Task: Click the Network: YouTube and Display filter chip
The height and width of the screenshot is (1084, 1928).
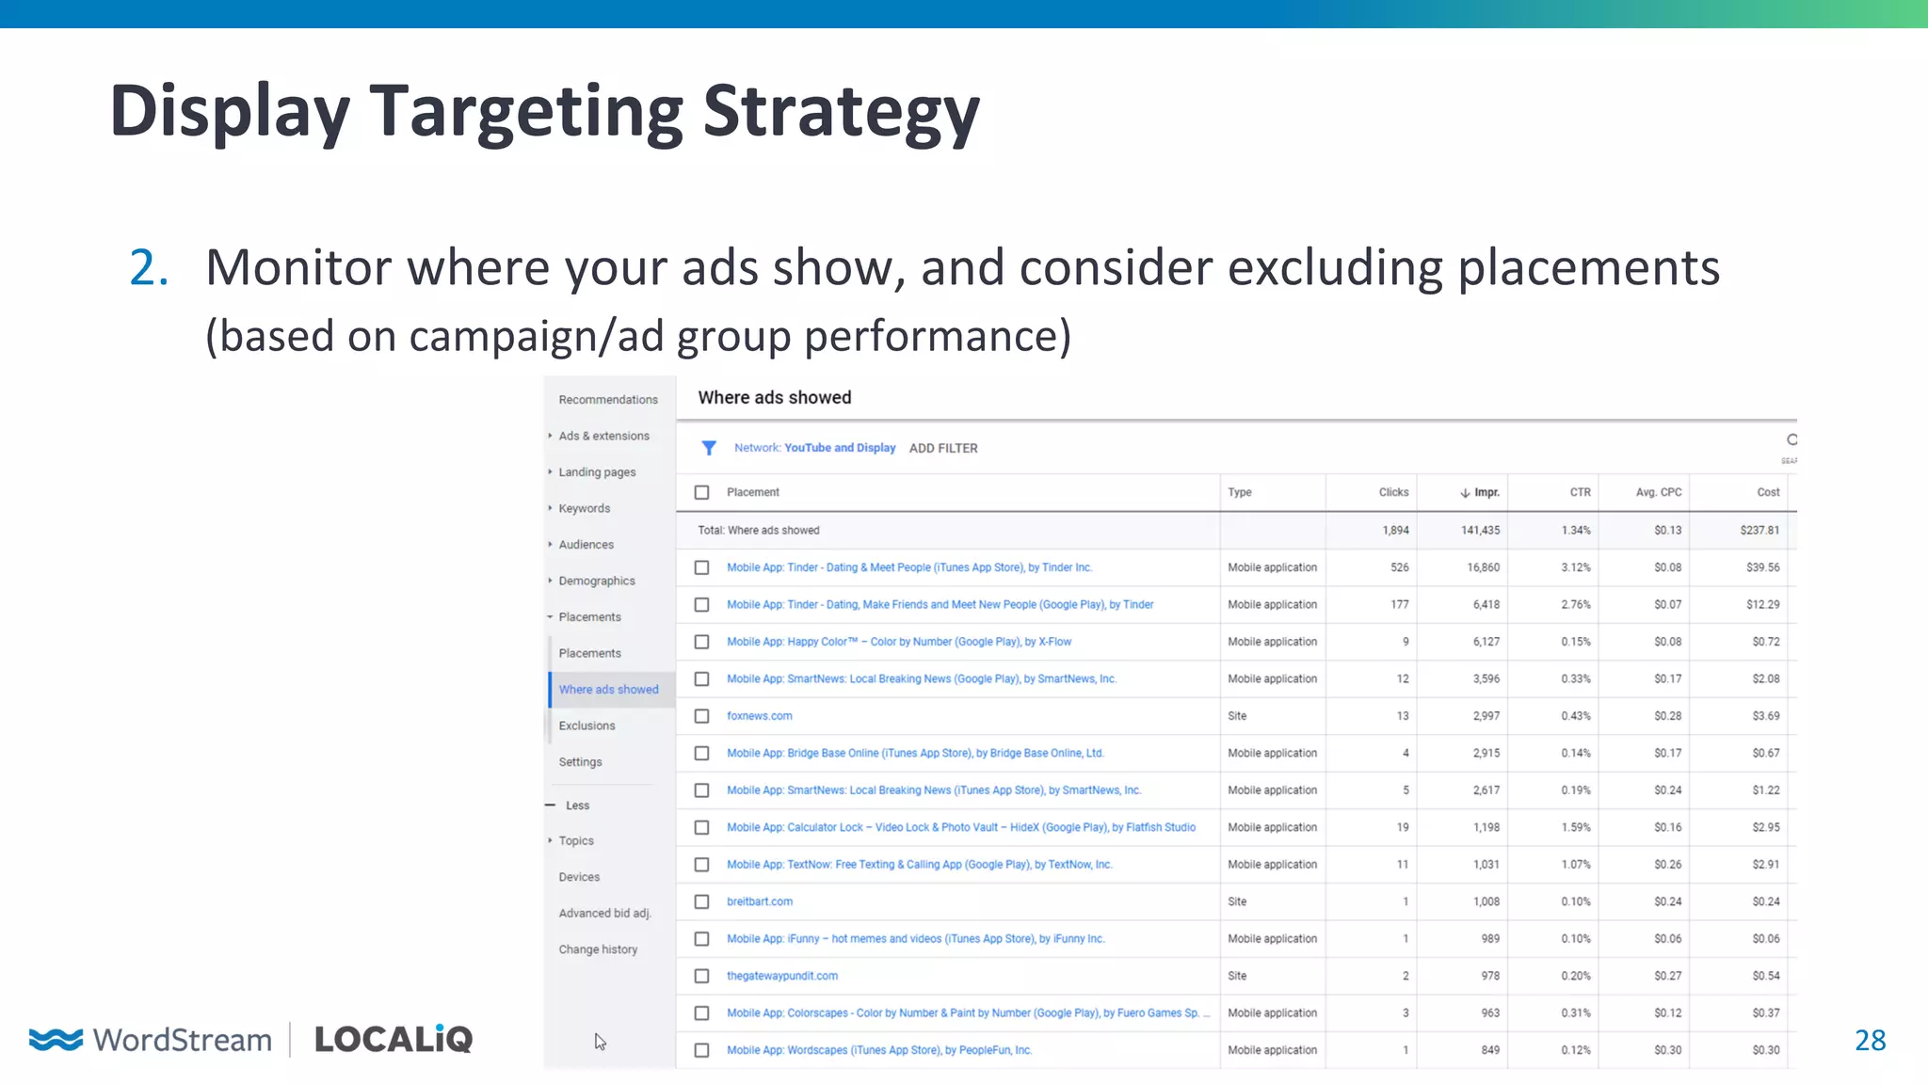Action: (x=814, y=448)
